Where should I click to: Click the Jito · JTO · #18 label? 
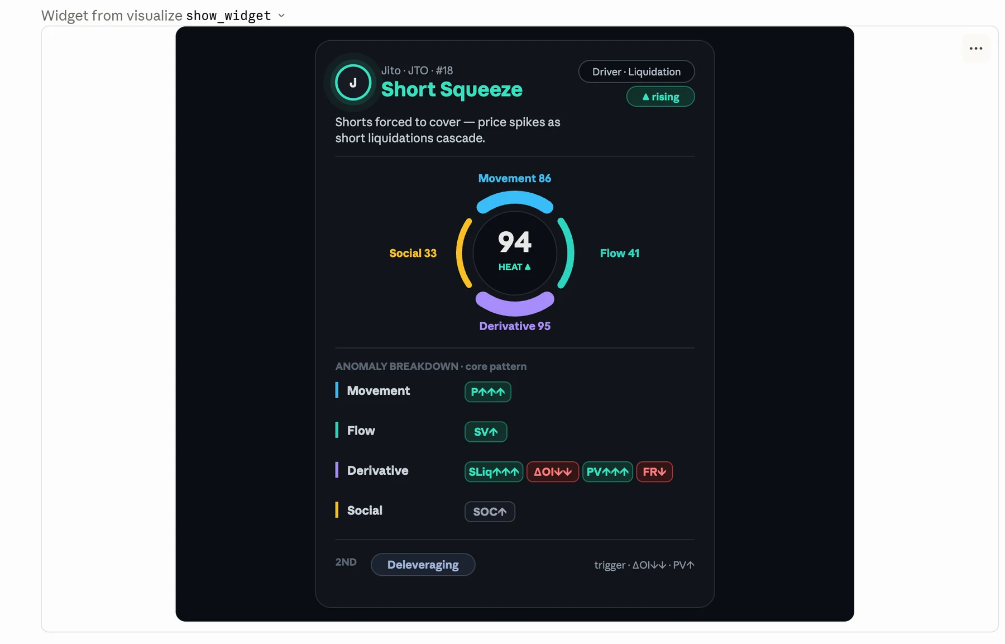click(417, 70)
